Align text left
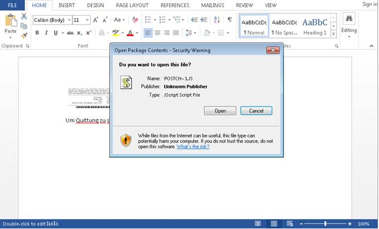This screenshot has height=229, width=379. [x=148, y=33]
